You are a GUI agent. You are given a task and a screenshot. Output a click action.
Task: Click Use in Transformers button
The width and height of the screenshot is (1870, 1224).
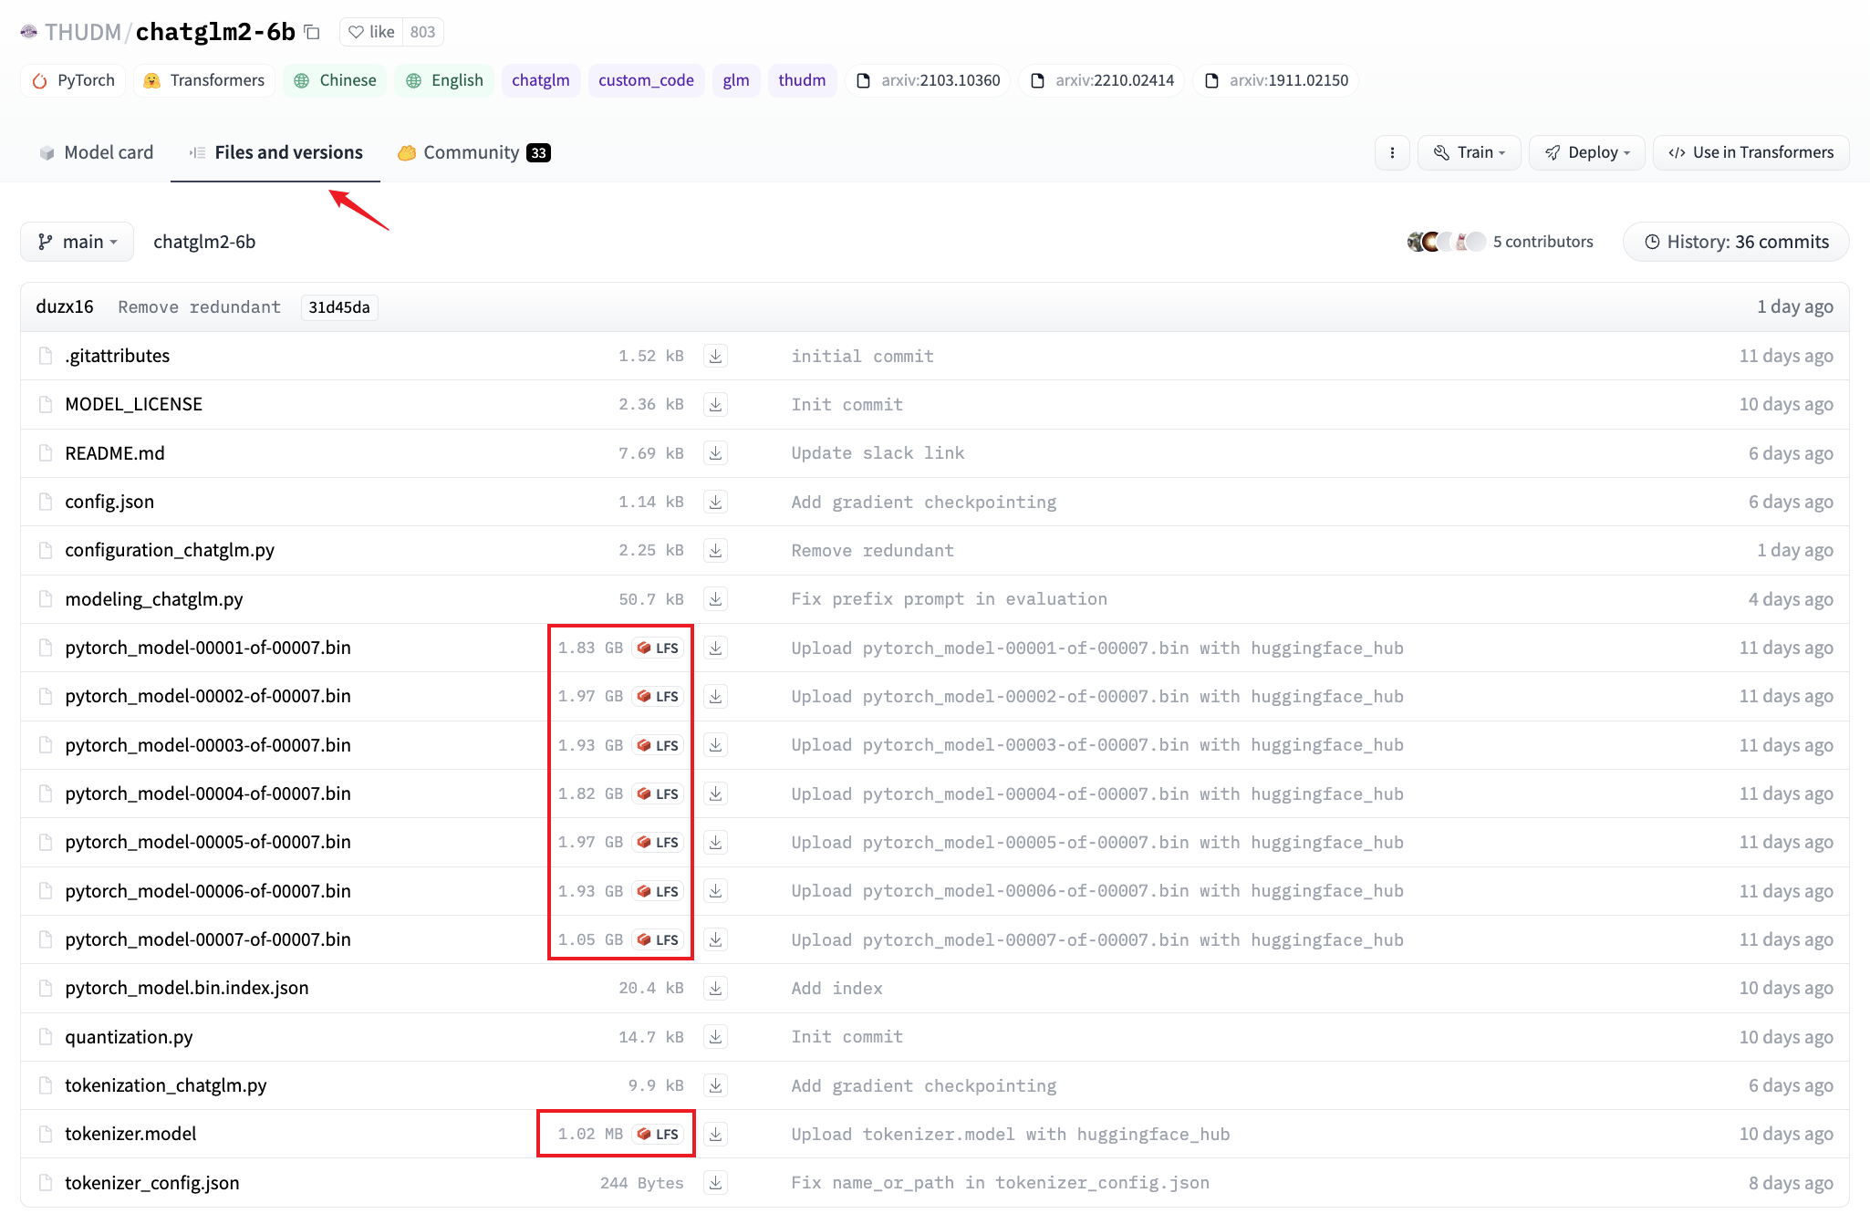(x=1751, y=152)
